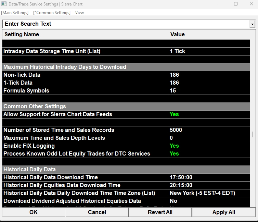Select the Historical Daily Data section header
This screenshot has width=258, height=222.
pos(126,170)
